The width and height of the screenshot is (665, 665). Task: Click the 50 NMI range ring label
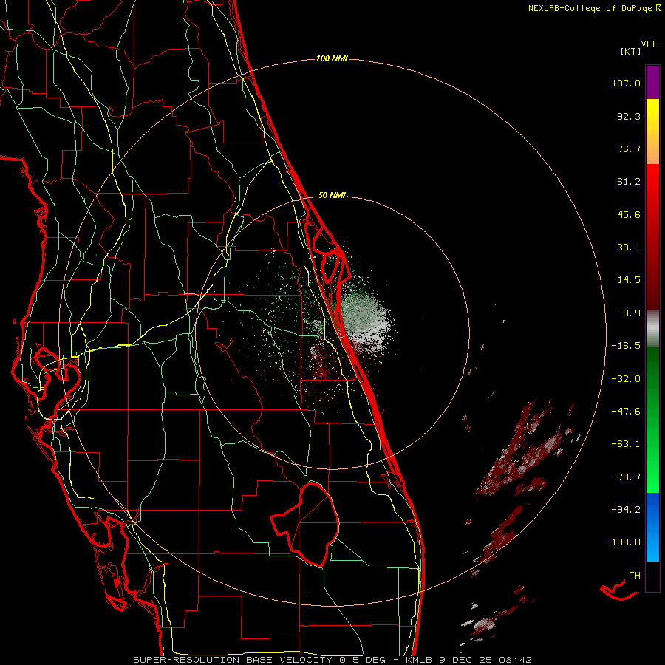coord(332,196)
